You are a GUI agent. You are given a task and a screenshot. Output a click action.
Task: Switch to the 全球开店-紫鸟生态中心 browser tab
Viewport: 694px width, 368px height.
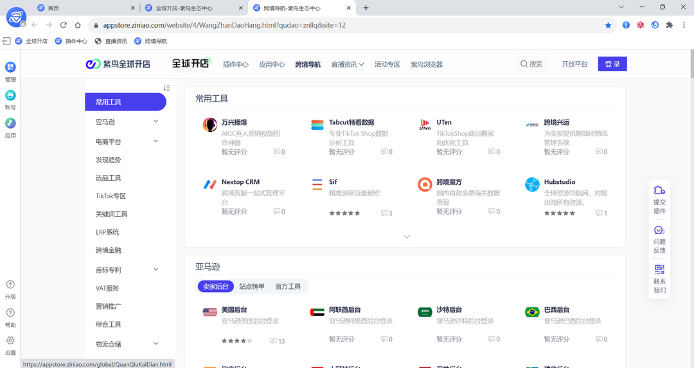(194, 8)
